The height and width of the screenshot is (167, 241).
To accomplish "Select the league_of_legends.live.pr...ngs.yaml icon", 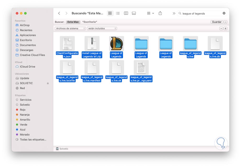I will (141, 68).
